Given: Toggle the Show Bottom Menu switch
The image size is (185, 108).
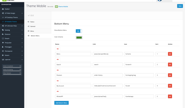Looking at the screenshot, I should pyautogui.click(x=79, y=31).
